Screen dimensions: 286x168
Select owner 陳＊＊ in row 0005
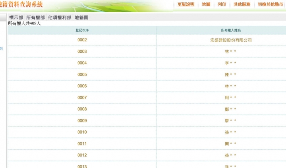pos(230,74)
